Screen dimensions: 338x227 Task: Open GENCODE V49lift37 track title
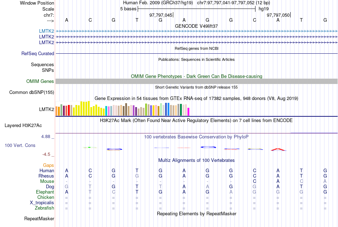[196, 26]
